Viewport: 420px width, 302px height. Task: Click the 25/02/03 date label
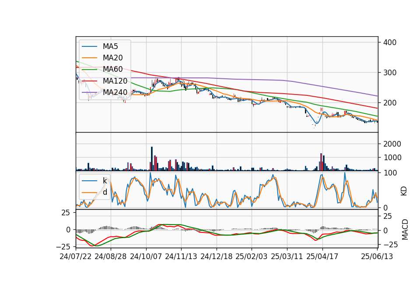(252, 256)
